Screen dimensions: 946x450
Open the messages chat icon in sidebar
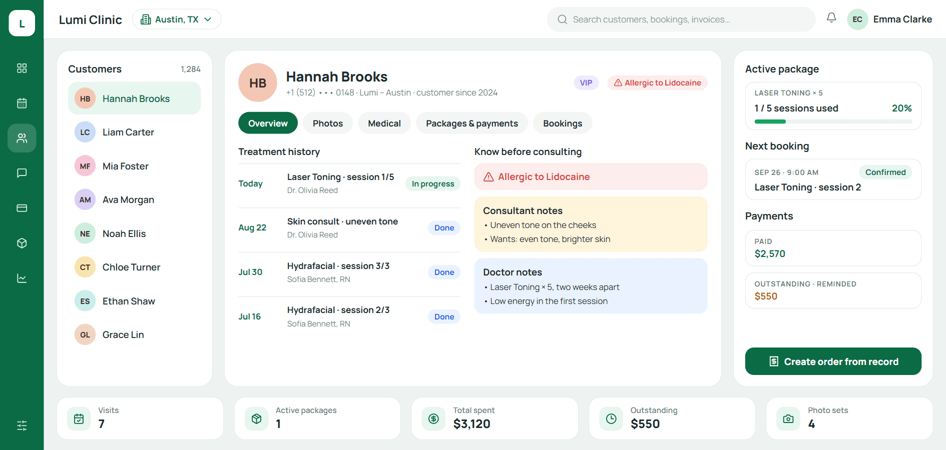(22, 173)
